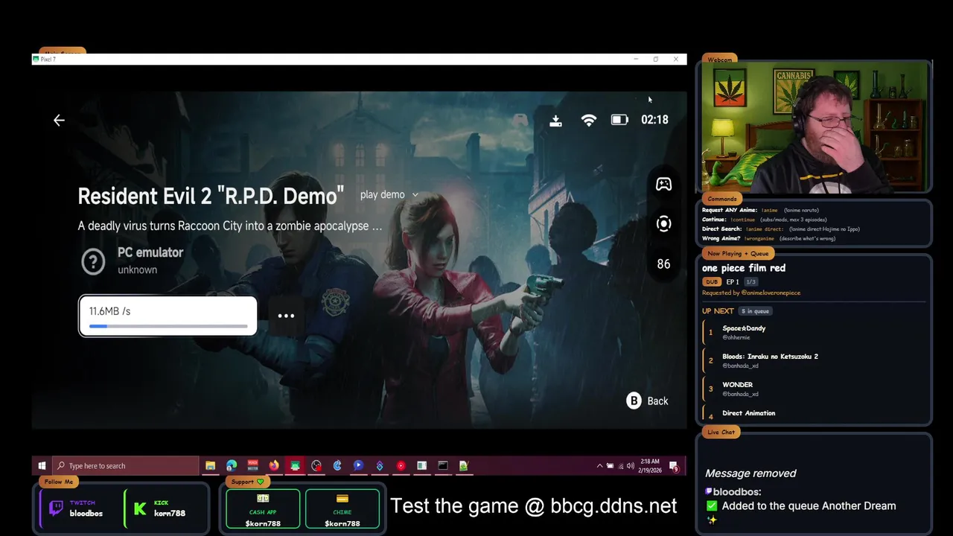Tap the faded controller icon near download icon

click(520, 119)
